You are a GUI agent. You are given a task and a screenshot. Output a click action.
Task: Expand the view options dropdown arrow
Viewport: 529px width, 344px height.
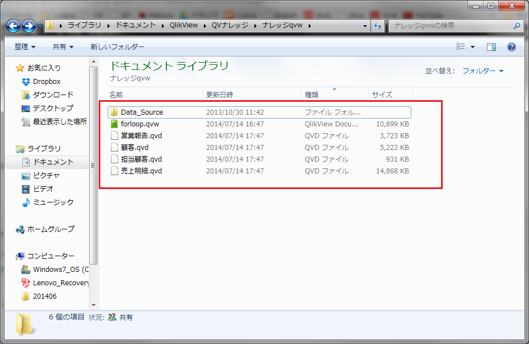tap(472, 47)
